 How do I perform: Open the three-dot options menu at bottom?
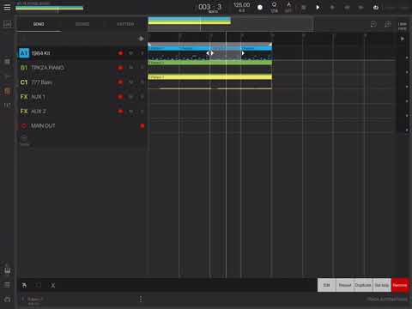point(141,299)
